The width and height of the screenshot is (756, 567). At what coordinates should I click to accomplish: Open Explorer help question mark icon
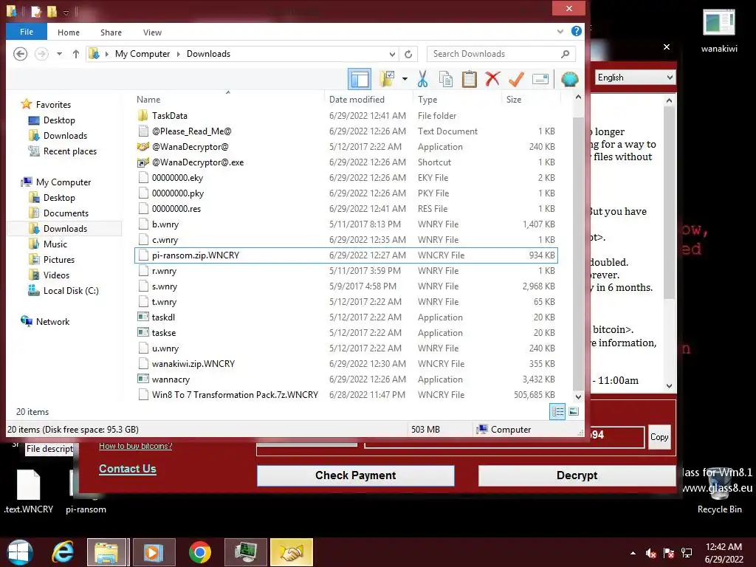[x=576, y=31]
